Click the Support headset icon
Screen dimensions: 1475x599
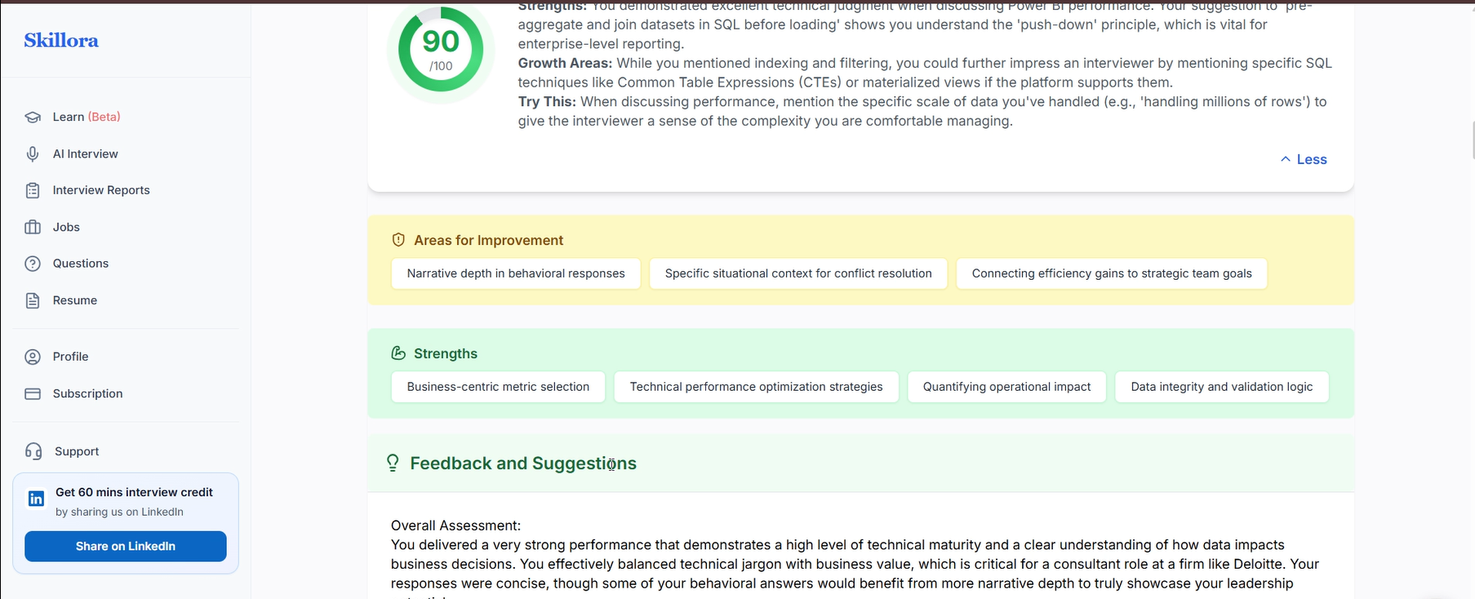[x=33, y=451]
